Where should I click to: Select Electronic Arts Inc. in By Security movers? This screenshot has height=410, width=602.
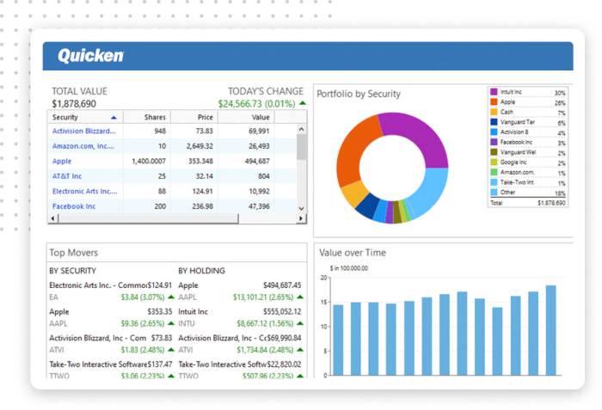98,285
